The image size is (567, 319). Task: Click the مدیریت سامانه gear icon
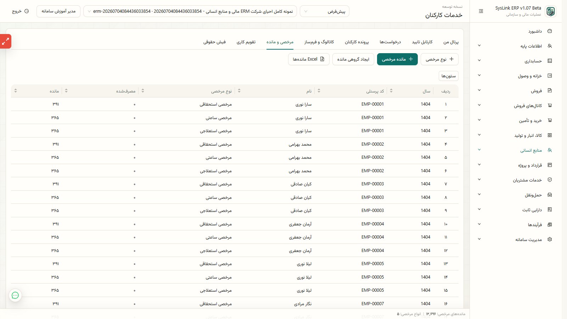coord(550,240)
